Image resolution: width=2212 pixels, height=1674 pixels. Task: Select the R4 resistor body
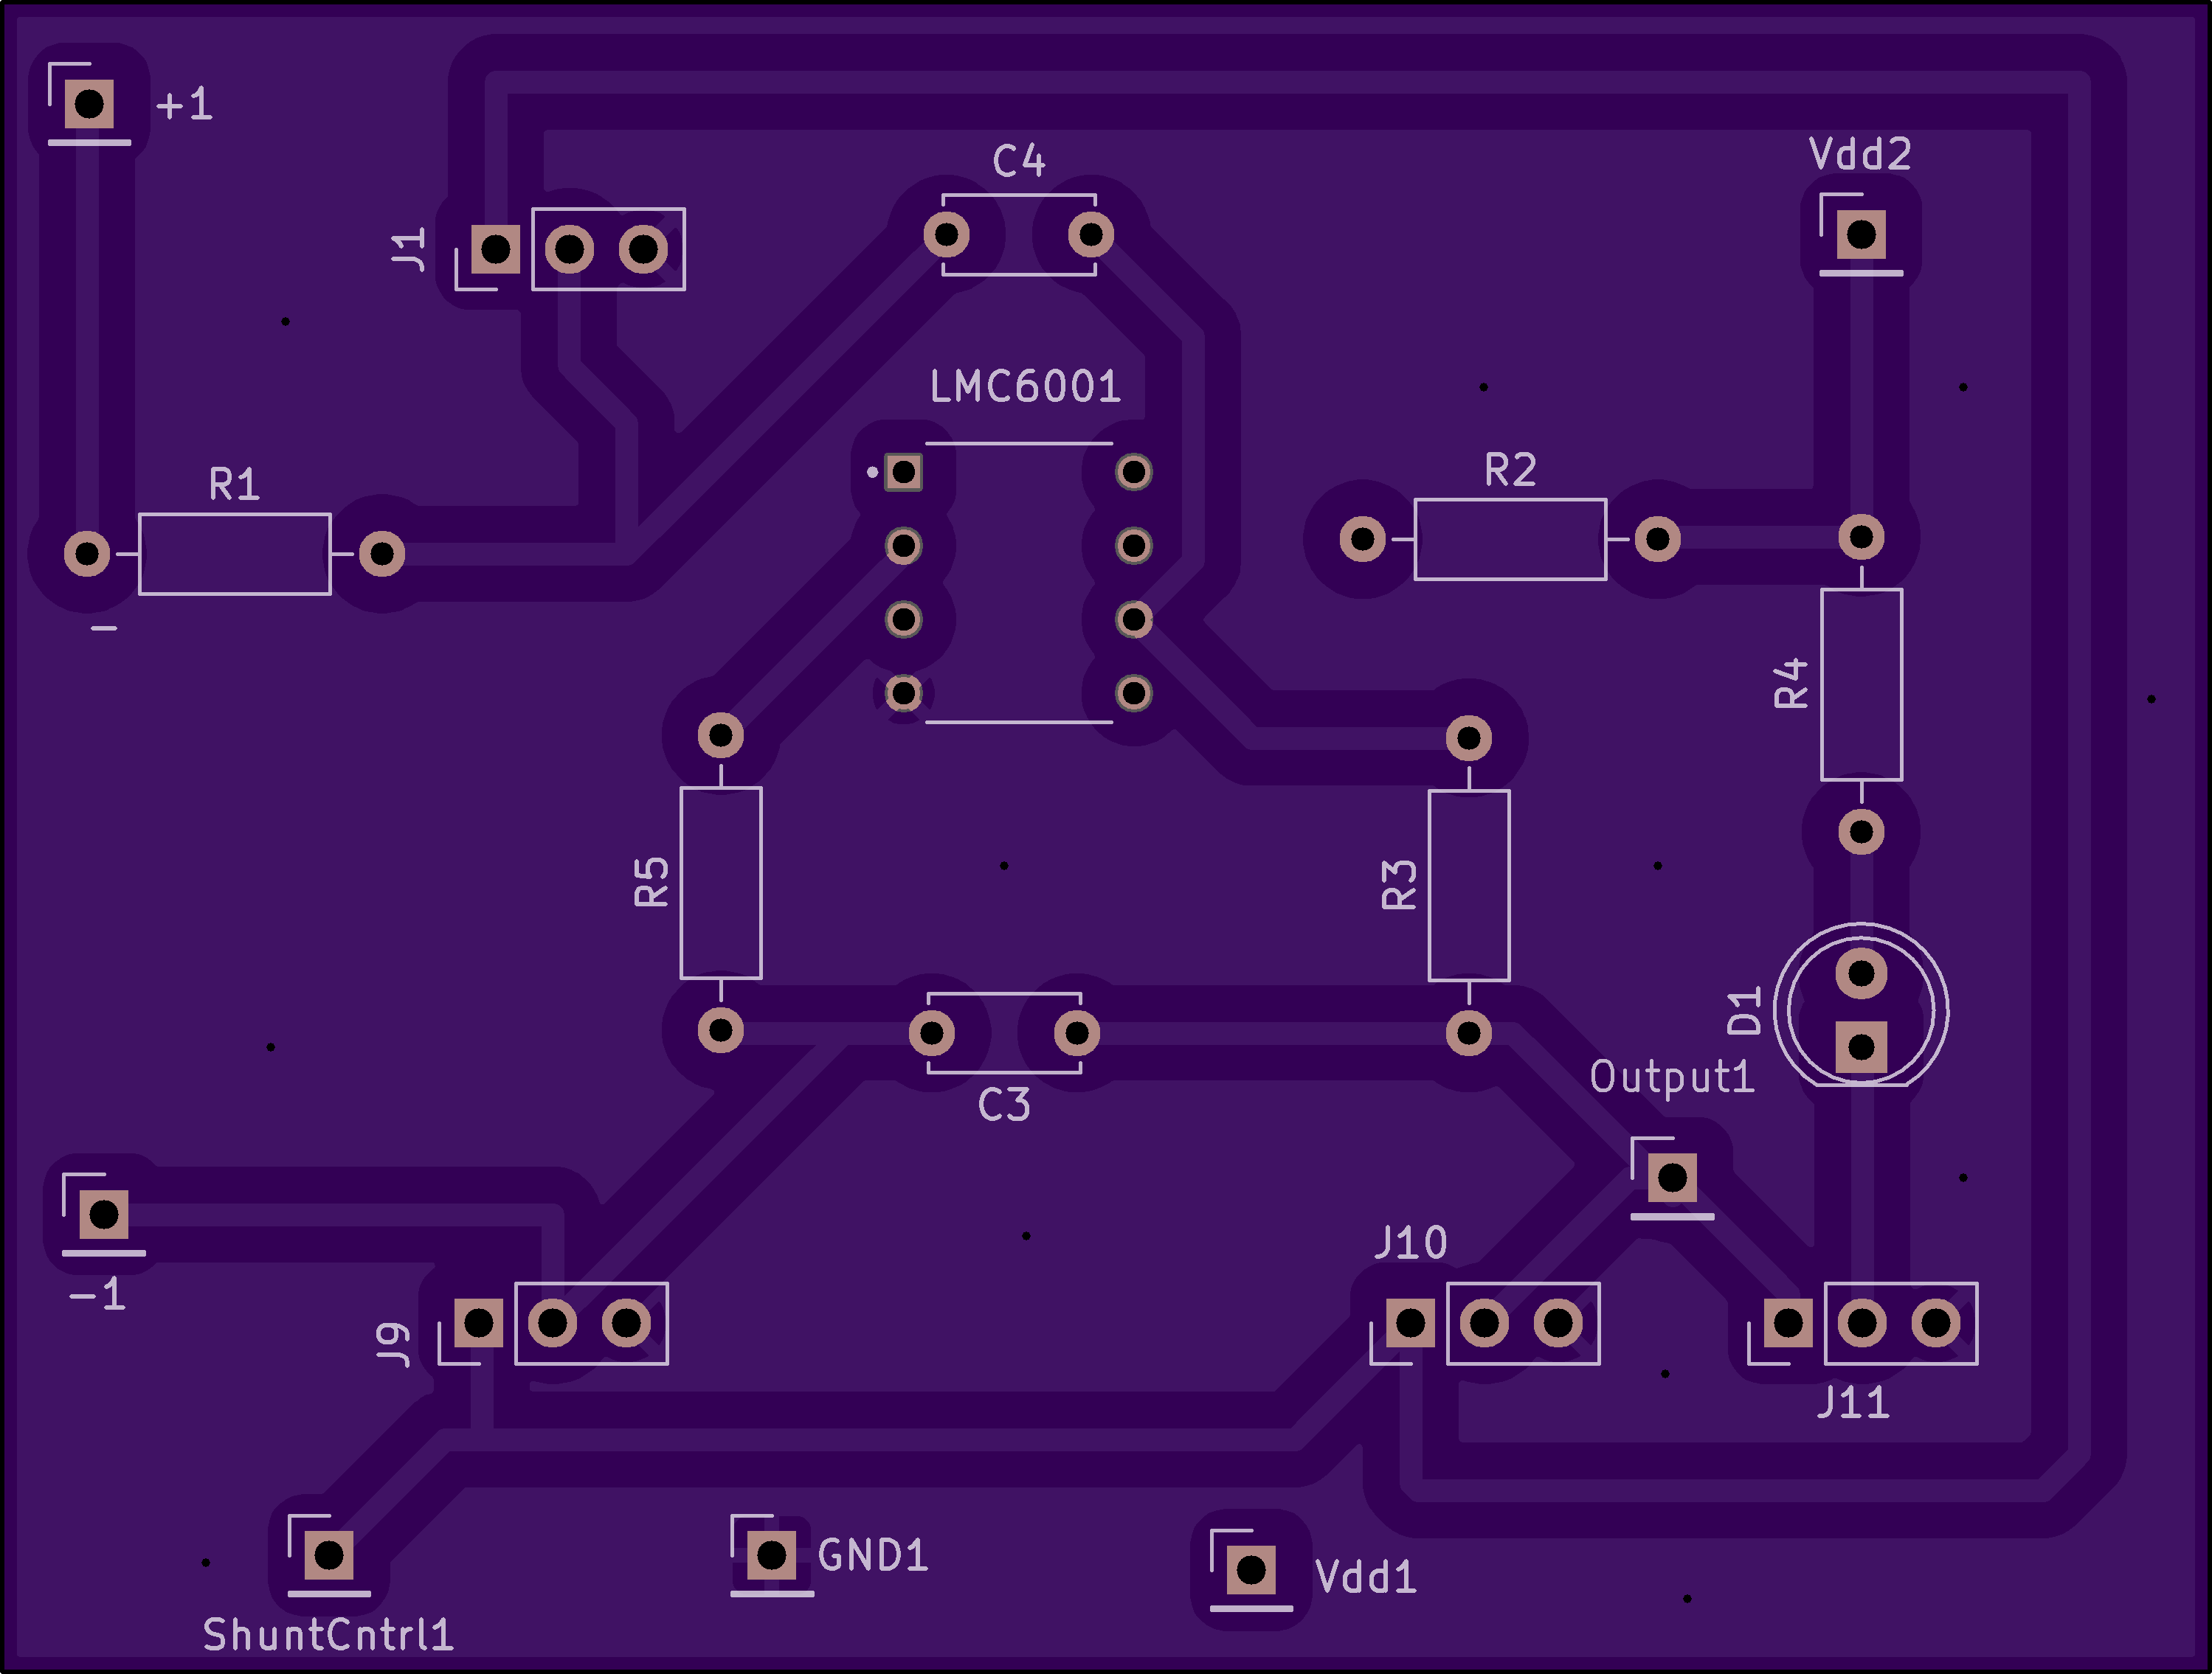[x=1861, y=684]
